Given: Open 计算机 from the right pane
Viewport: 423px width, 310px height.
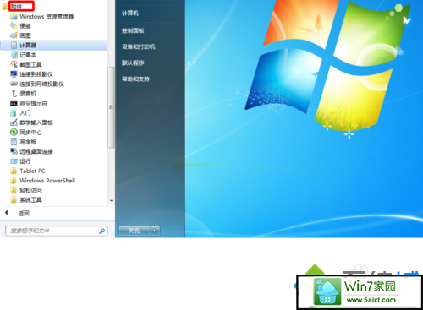Looking at the screenshot, I should click(130, 14).
